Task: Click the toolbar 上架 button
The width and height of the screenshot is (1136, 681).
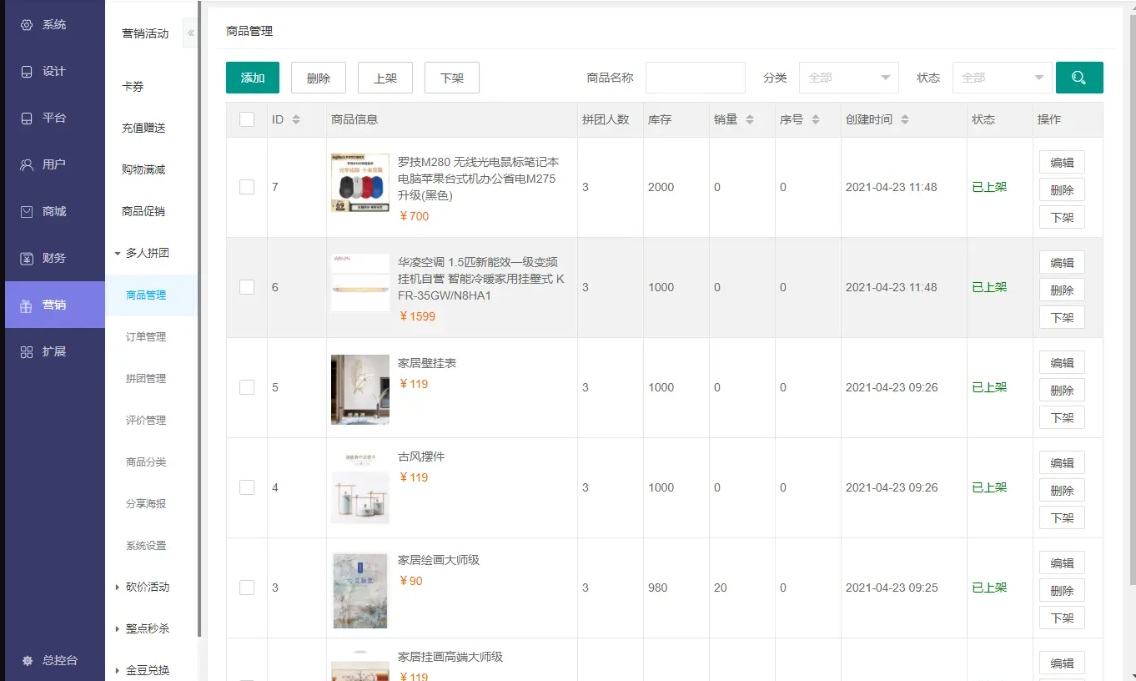Action: (385, 78)
